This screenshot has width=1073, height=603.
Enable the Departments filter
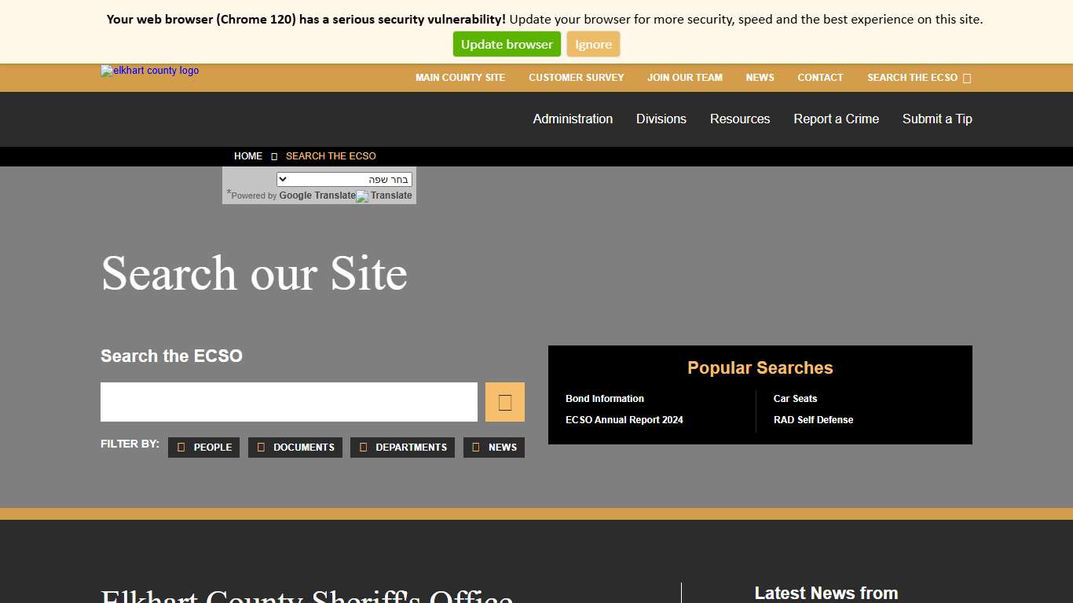point(402,448)
